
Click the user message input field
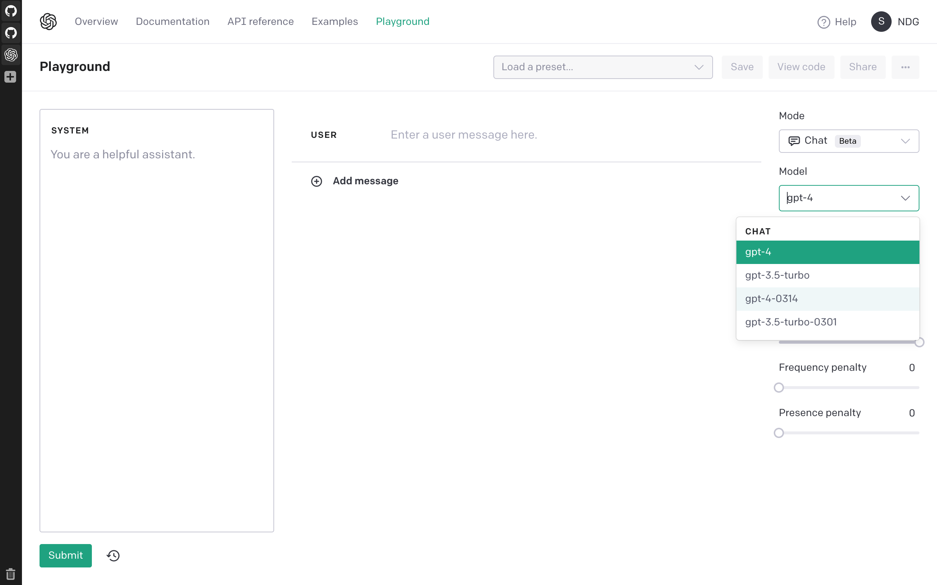tap(463, 135)
